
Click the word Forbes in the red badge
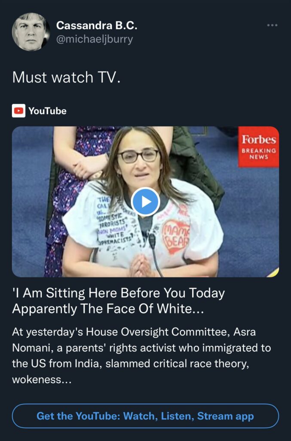[x=259, y=140]
